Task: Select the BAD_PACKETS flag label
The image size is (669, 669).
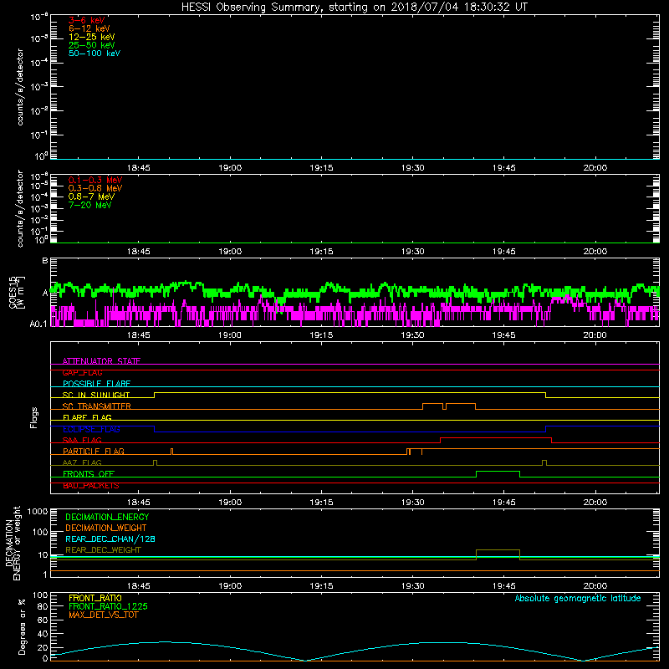Action: 91,486
